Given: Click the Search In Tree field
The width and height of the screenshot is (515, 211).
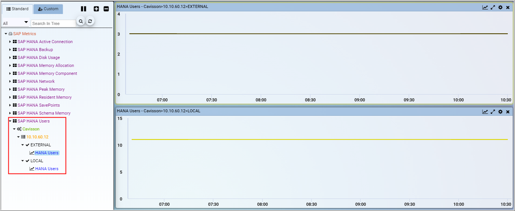Looking at the screenshot, I should (54, 23).
